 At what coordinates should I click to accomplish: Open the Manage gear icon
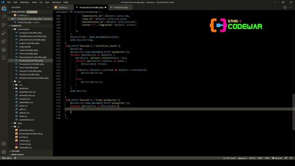click(4, 152)
